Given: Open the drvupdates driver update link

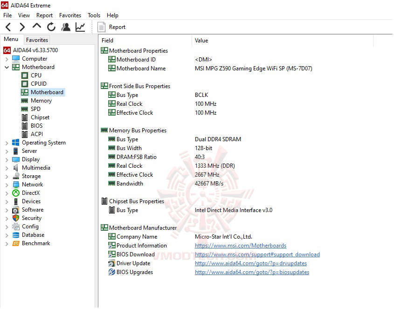Looking at the screenshot, I should click(251, 263).
